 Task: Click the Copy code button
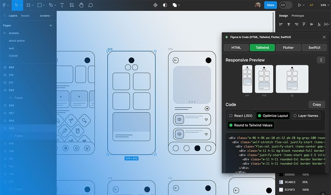pos(317,105)
